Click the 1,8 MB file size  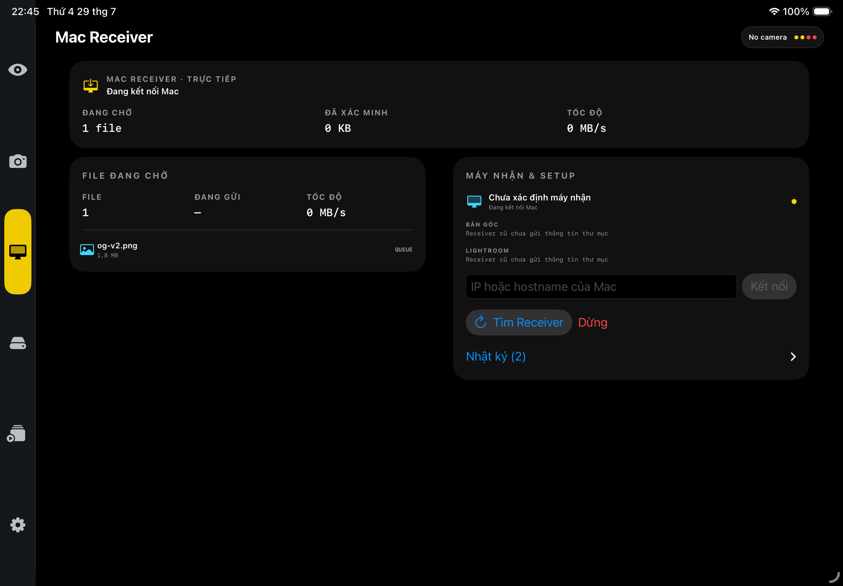108,255
